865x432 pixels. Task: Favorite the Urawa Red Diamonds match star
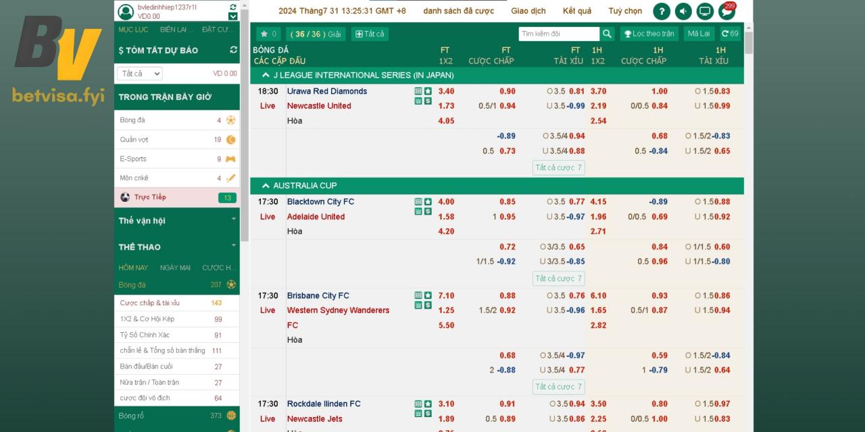tap(428, 91)
